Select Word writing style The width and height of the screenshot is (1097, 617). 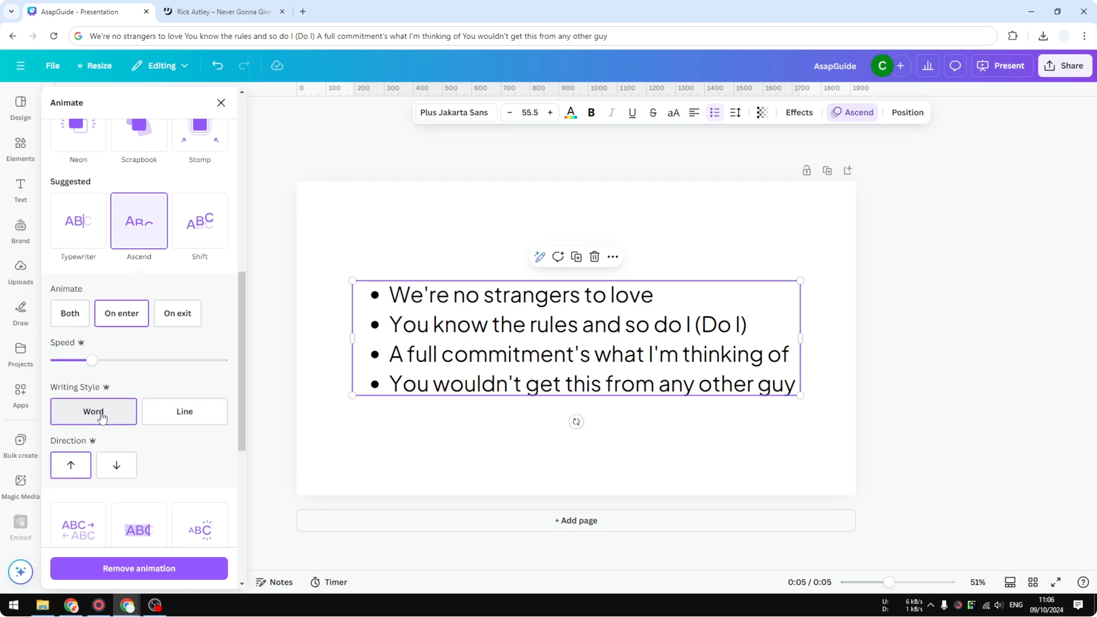[x=94, y=411]
